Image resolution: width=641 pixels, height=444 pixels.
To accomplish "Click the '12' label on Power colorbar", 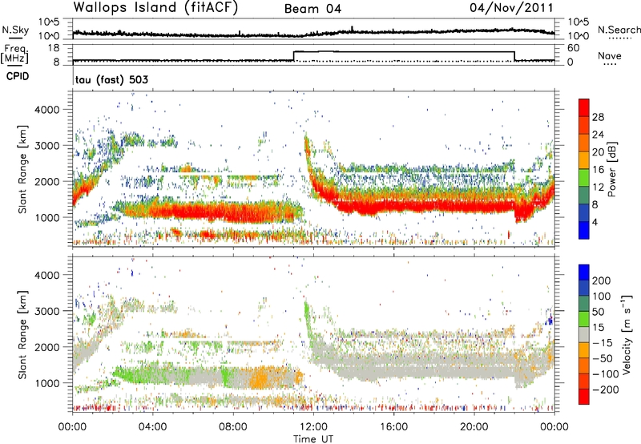I will 598,188.
